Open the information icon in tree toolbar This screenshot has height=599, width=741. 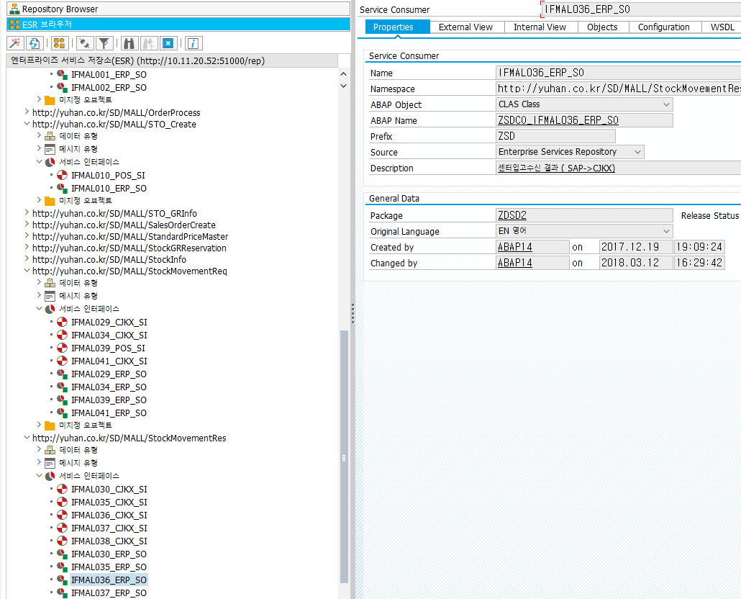tap(194, 43)
